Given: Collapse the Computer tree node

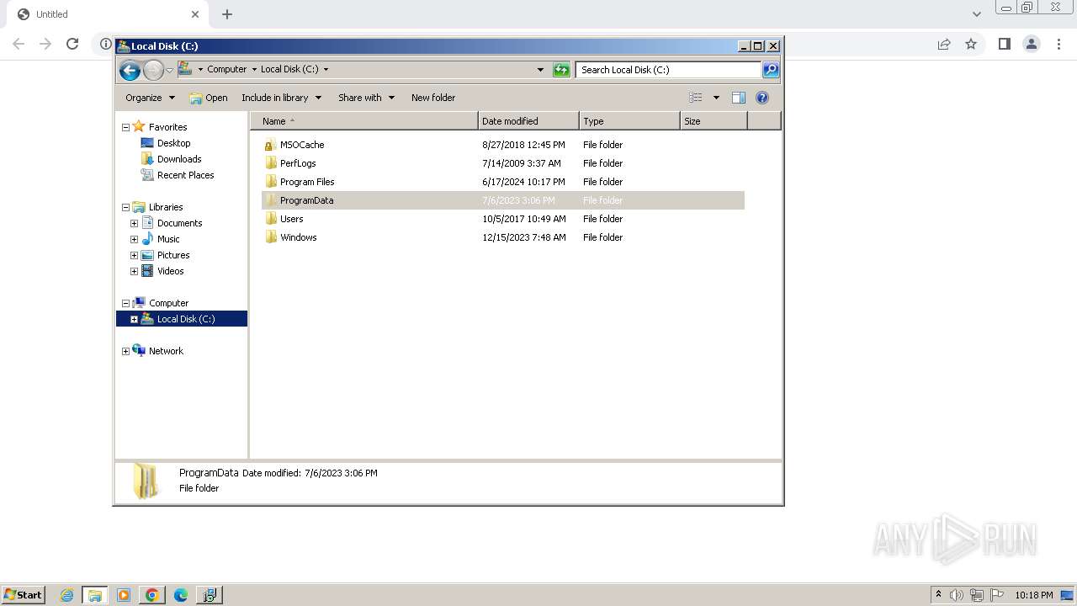Looking at the screenshot, I should click(x=125, y=304).
